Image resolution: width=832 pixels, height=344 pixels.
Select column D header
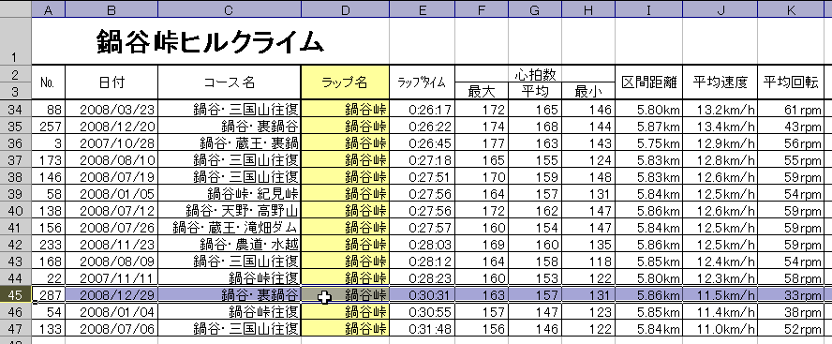(x=346, y=10)
